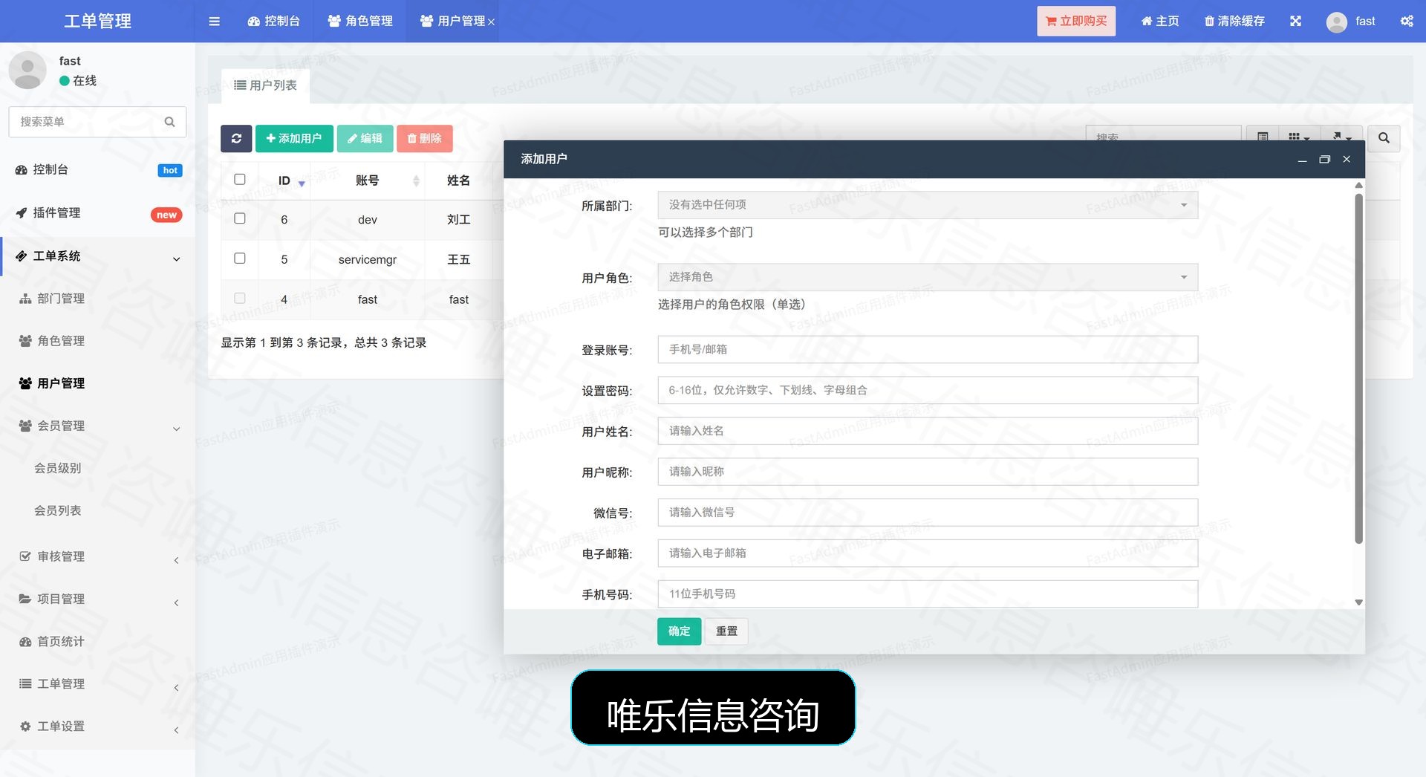
Task: Collapse the 会员管理 submenu
Action: (x=98, y=426)
